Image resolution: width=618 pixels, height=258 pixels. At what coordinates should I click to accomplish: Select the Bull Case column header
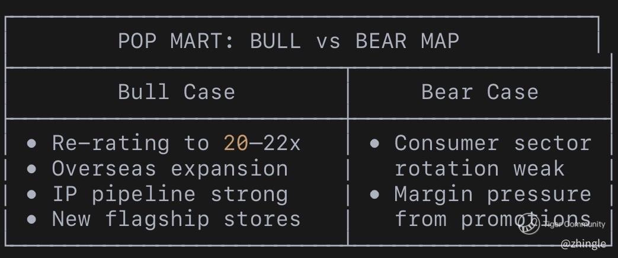click(177, 93)
